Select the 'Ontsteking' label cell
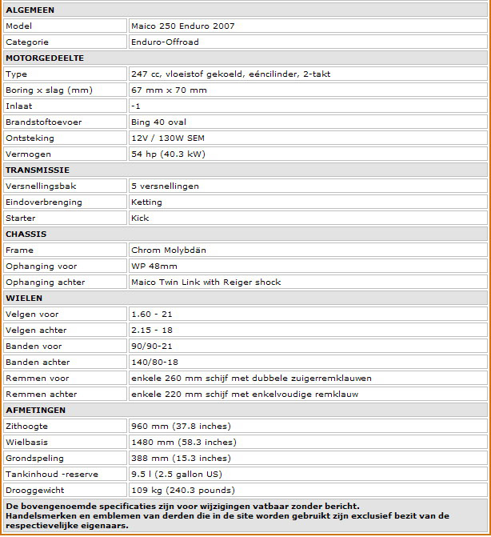Screen dimensions: 491x537 65,138
